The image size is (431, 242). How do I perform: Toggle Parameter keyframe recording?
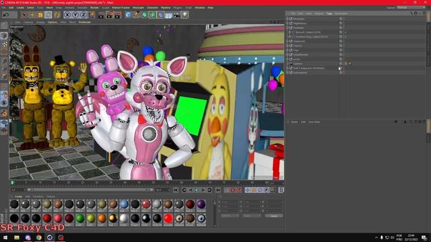click(x=267, y=190)
